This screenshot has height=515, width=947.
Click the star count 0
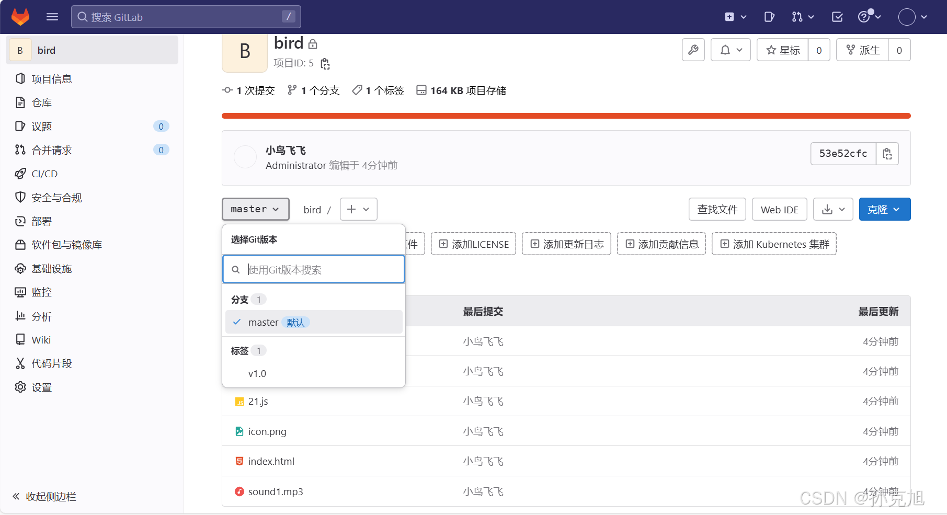[819, 50]
